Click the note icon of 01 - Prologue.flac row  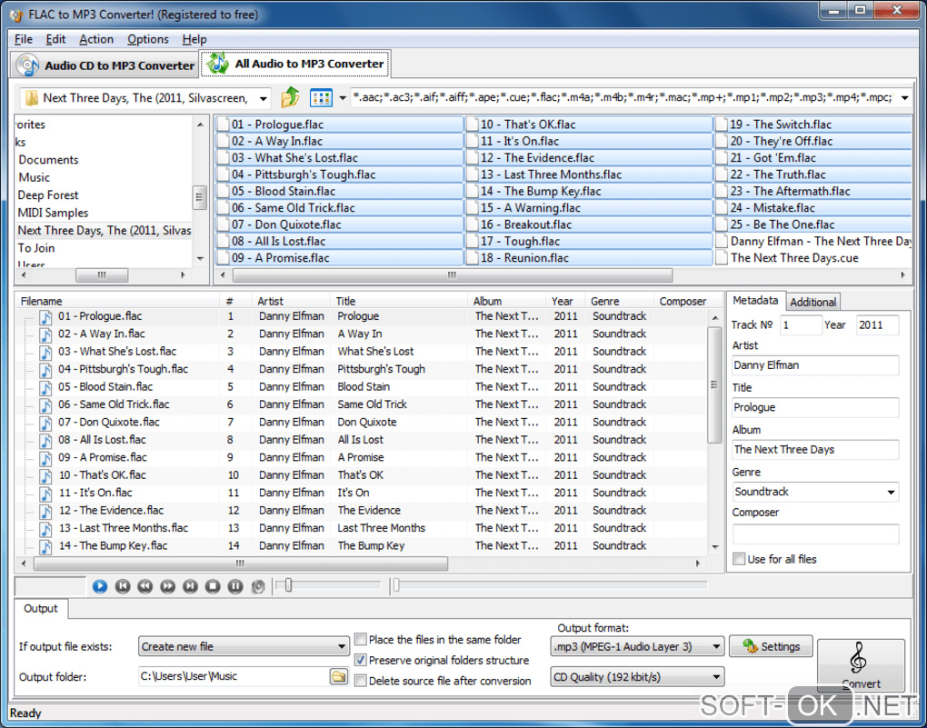tap(45, 317)
